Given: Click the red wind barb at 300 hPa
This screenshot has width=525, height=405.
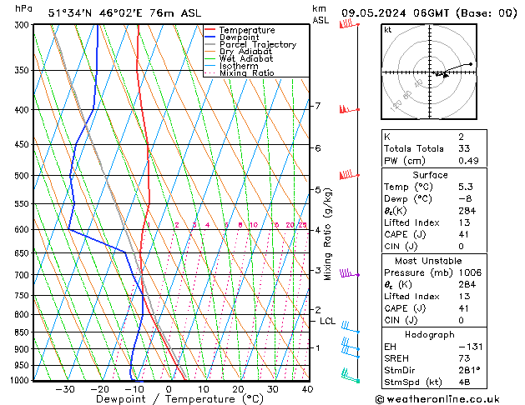Looking at the screenshot, I should 346,24.
